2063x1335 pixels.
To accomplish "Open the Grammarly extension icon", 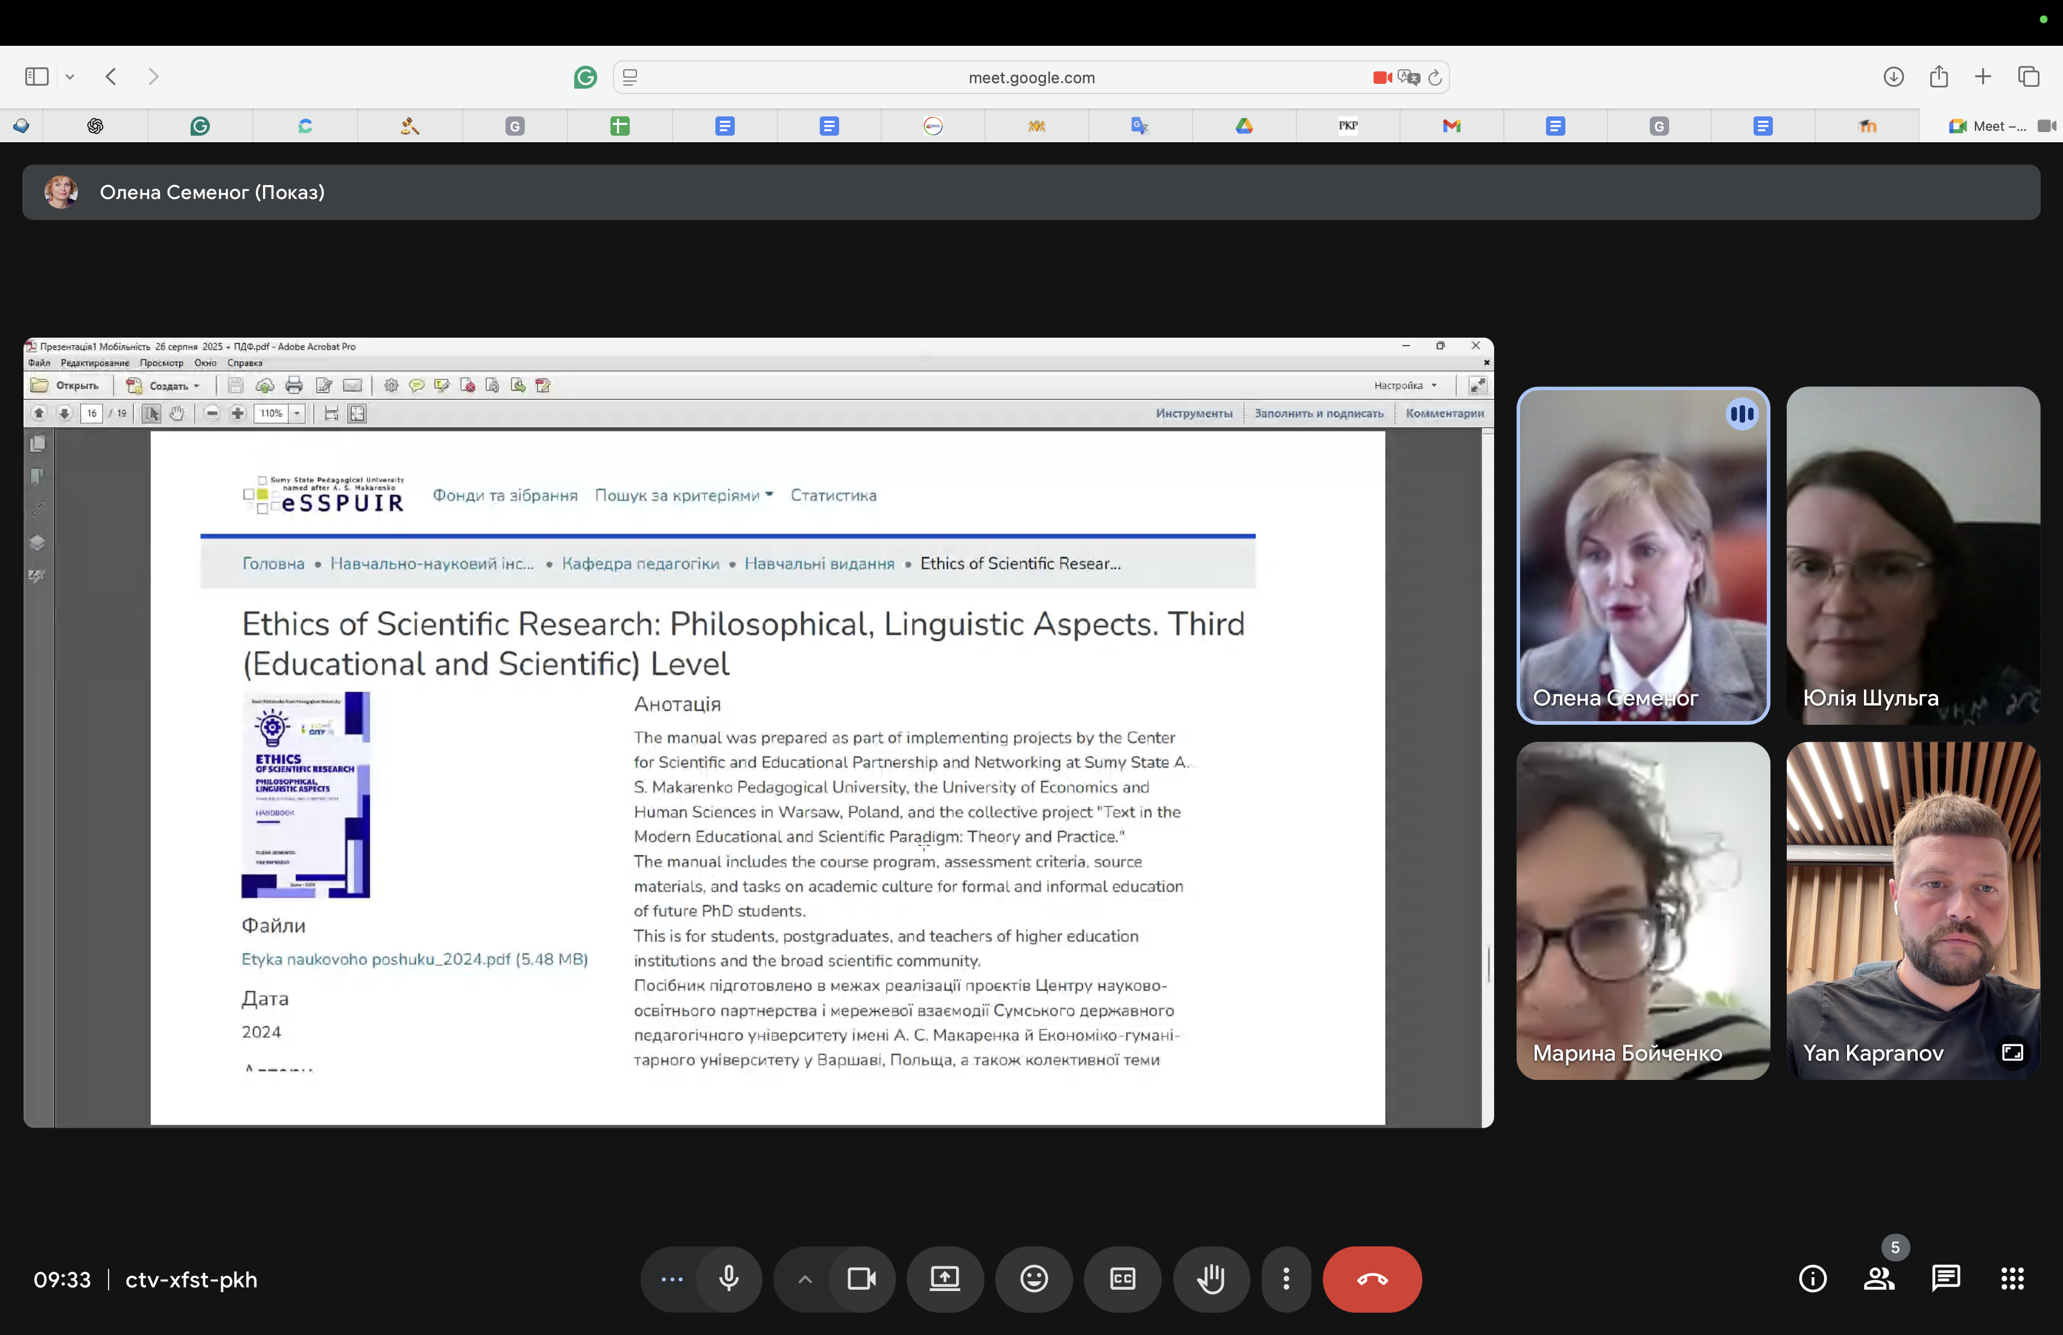I will pyautogui.click(x=585, y=77).
